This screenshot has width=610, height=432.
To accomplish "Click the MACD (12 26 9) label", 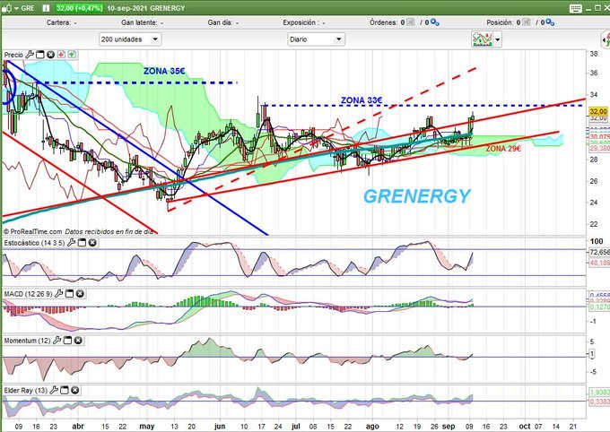I will point(28,294).
